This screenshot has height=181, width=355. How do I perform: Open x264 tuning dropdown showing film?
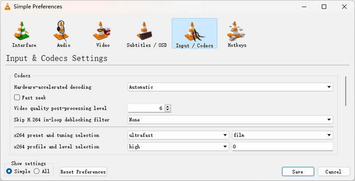(283, 135)
